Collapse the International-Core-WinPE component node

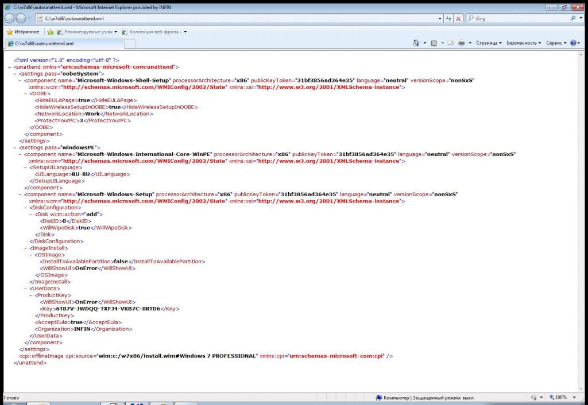coord(20,154)
